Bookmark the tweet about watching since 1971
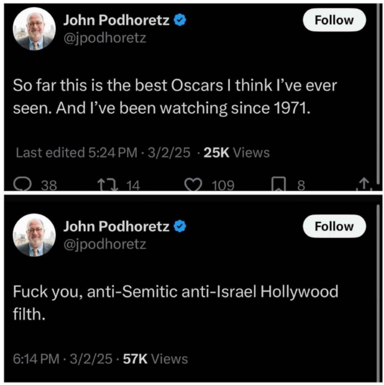This screenshot has width=384, height=385. pyautogui.click(x=280, y=185)
